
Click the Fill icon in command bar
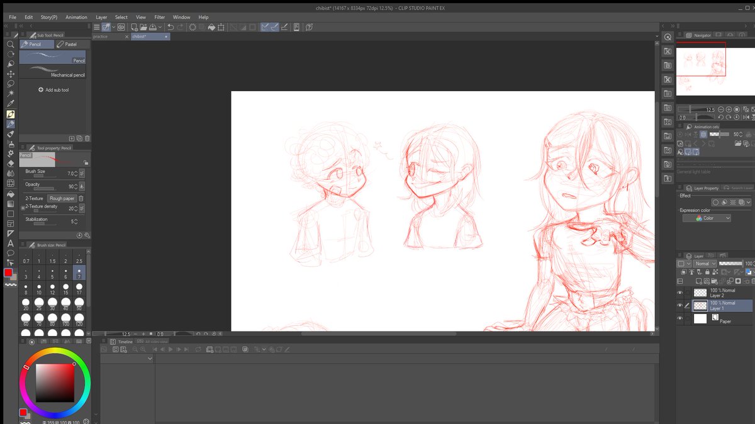click(212, 27)
